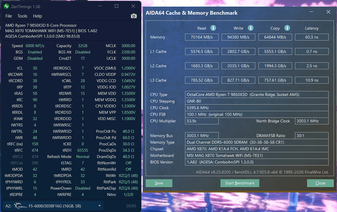The image size is (337, 212).
Task: Click the Close button at bottom of AIDA64
Action: pyautogui.click(x=320, y=183)
